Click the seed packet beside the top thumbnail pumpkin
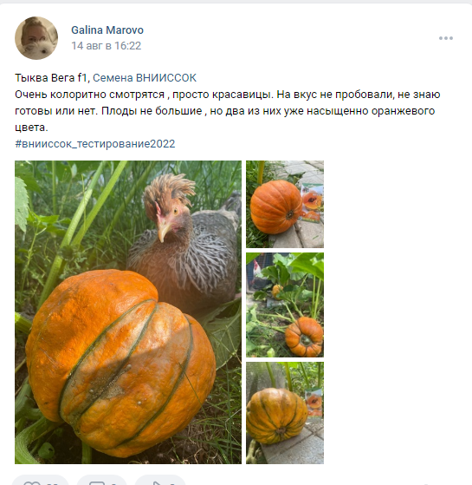This screenshot has width=472, height=485. [312, 203]
